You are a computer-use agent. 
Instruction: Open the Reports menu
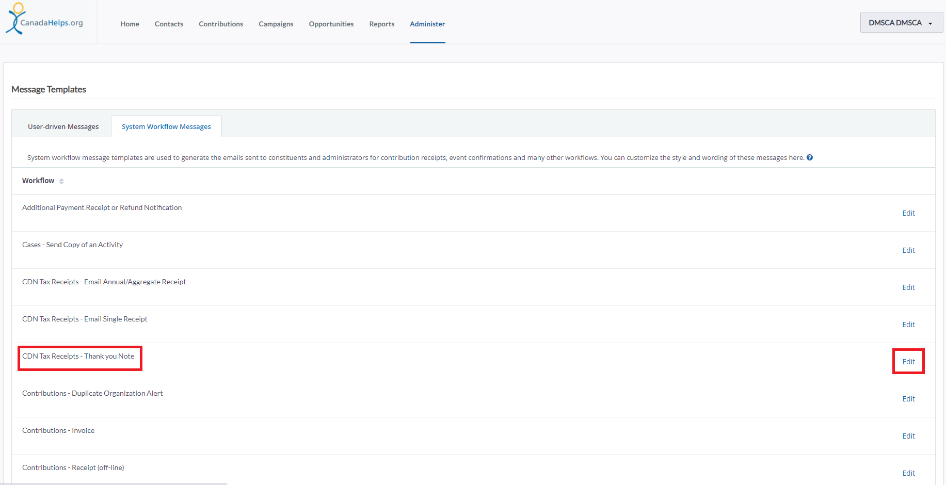click(382, 24)
